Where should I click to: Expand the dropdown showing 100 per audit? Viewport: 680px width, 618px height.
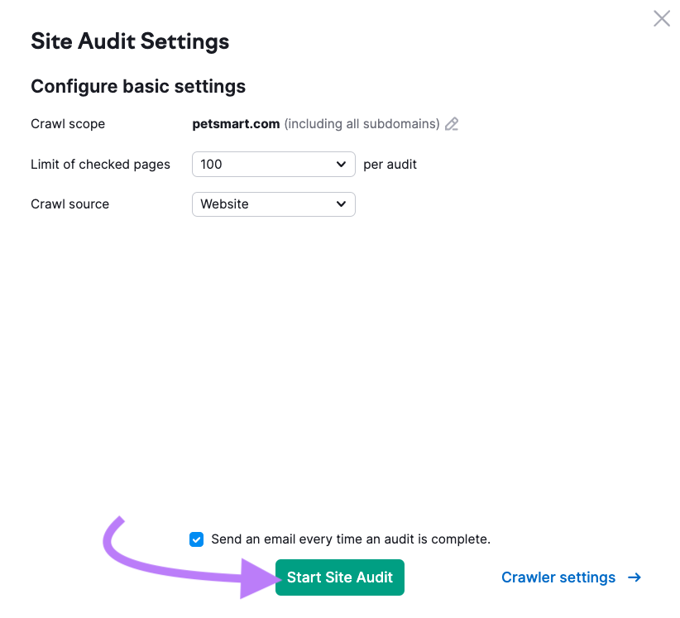273,164
